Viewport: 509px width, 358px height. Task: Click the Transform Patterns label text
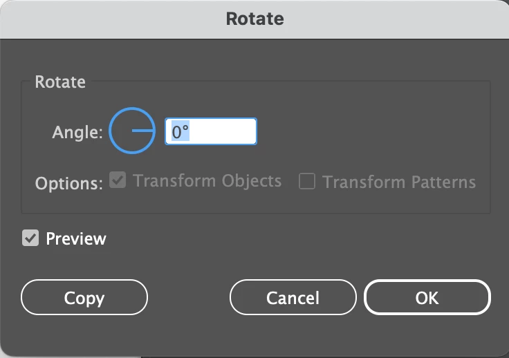point(399,182)
